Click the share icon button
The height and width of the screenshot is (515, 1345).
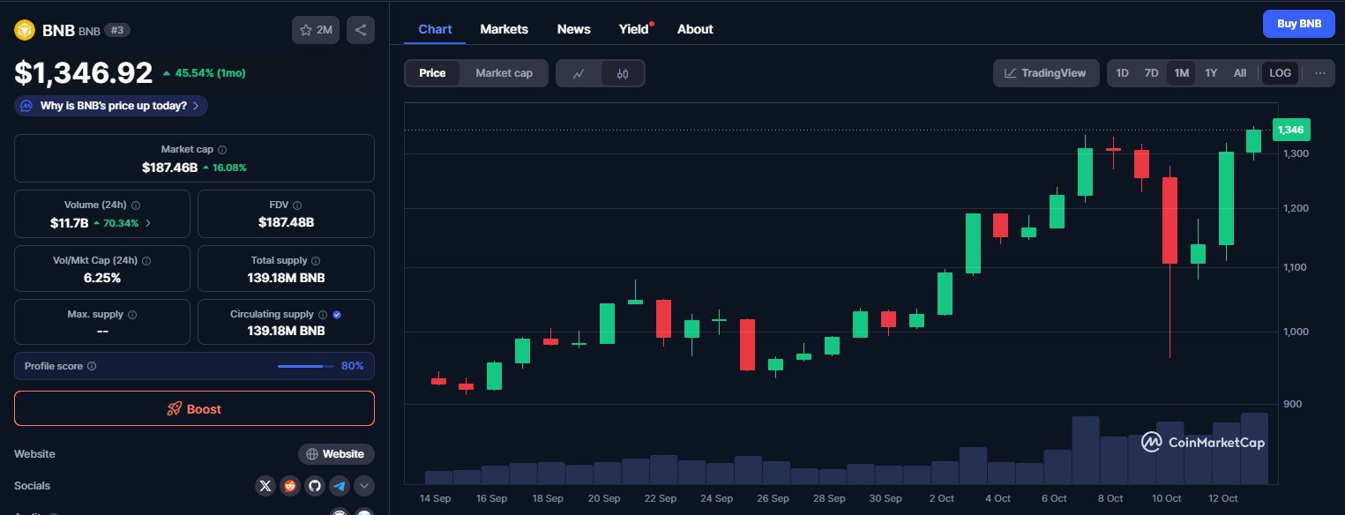pyautogui.click(x=361, y=30)
